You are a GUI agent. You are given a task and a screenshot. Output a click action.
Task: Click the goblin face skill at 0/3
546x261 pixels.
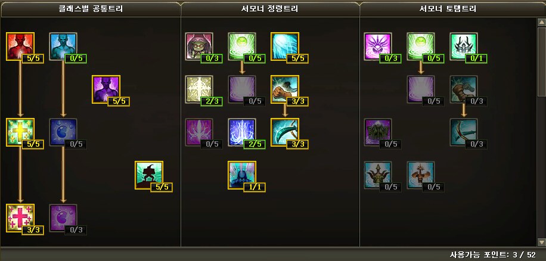(x=199, y=46)
